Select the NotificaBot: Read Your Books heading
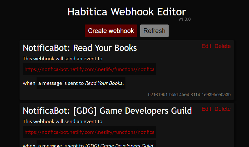 pyautogui.click(x=80, y=48)
